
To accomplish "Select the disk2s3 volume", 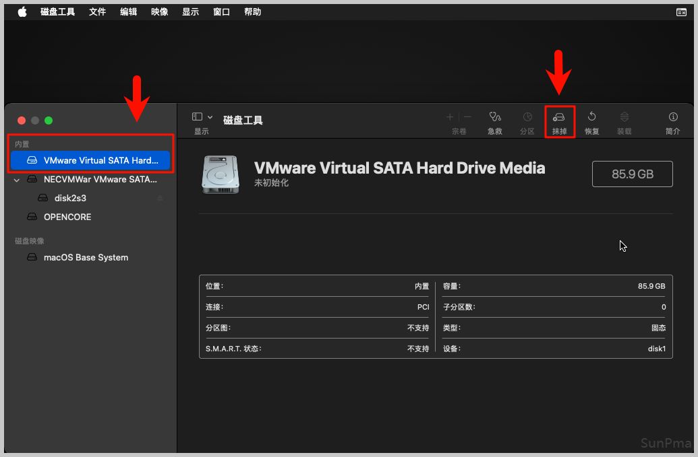I will pos(70,199).
